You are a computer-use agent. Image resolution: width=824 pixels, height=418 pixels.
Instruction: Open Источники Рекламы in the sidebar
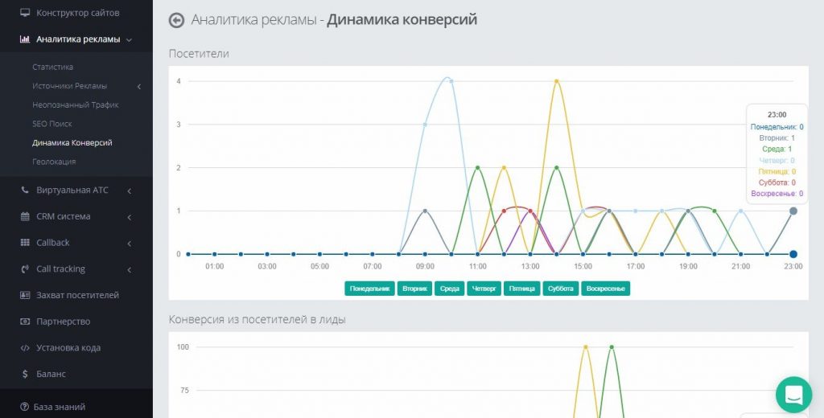coord(69,85)
